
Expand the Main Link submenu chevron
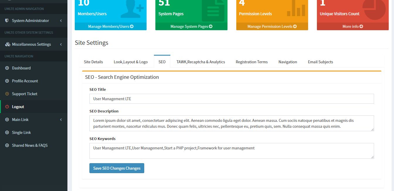pyautogui.click(x=61, y=120)
